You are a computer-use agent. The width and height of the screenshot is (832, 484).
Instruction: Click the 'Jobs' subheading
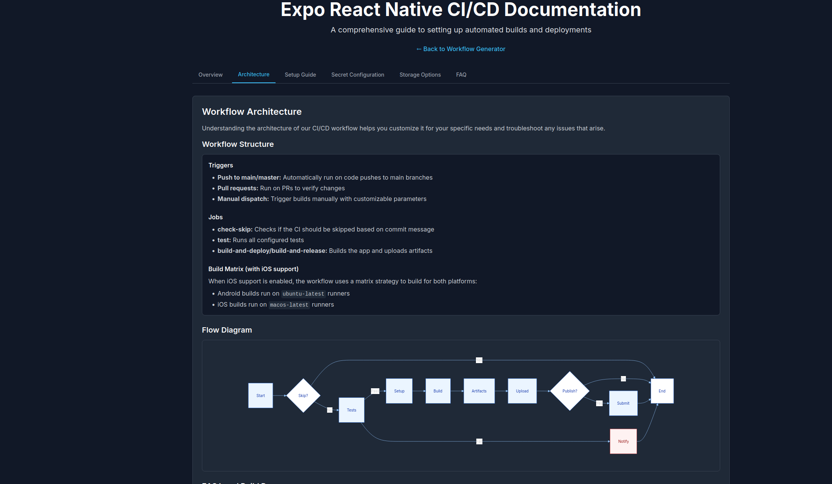click(216, 217)
